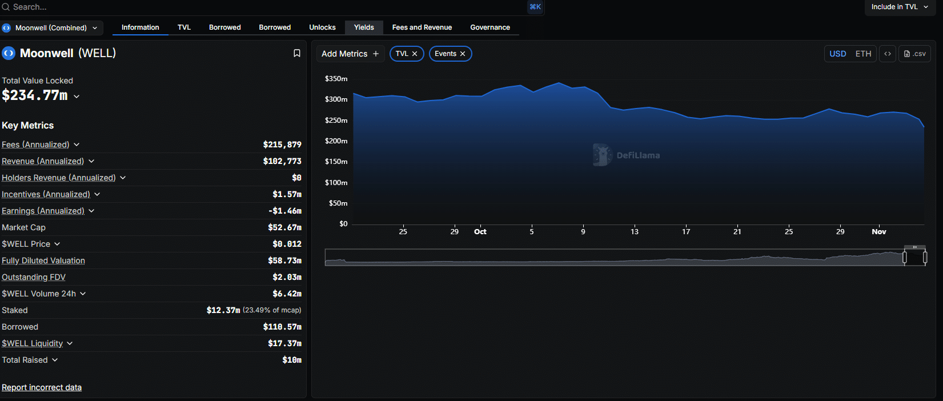Open the Moonwell (Combined) protocol dropdown

50,27
